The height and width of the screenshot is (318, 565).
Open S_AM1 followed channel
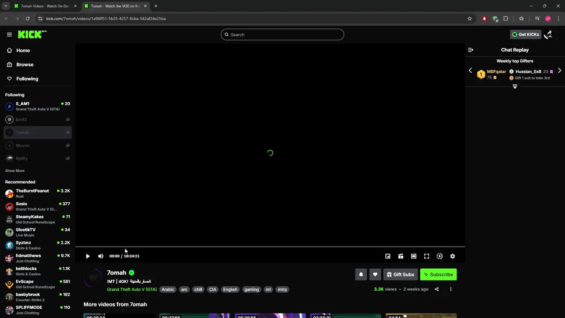38,106
